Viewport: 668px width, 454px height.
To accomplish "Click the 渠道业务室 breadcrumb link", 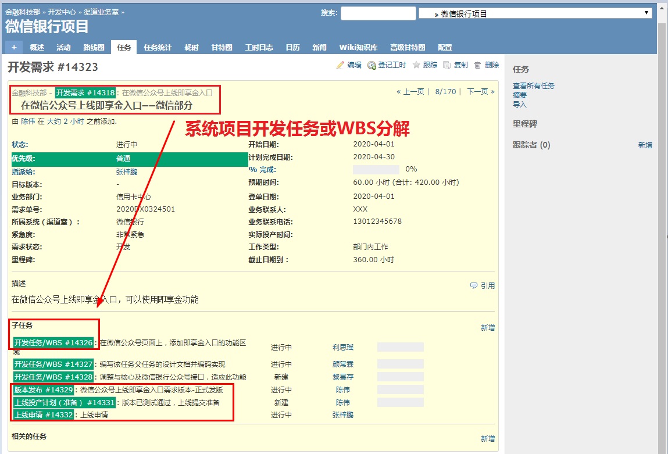I will (x=101, y=12).
